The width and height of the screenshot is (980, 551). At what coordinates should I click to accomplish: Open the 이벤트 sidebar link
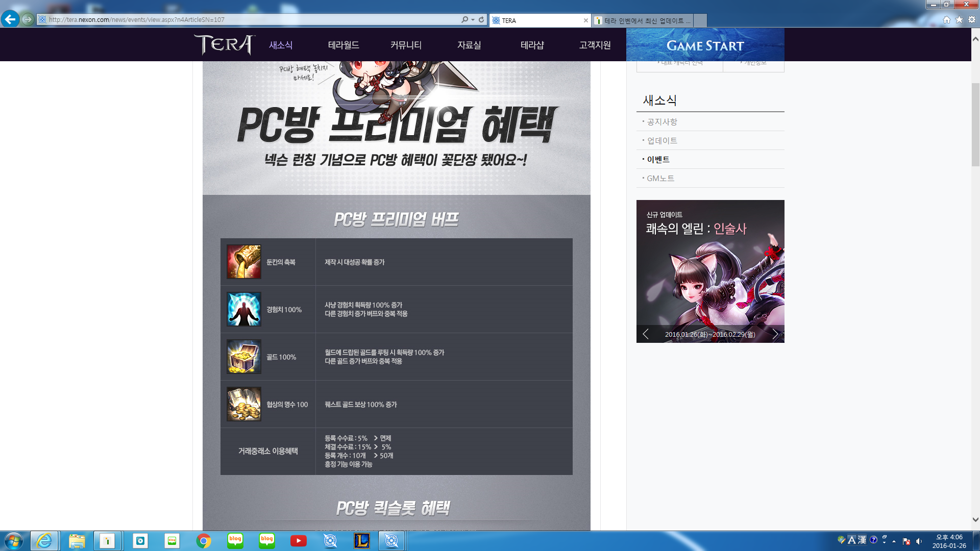658,159
